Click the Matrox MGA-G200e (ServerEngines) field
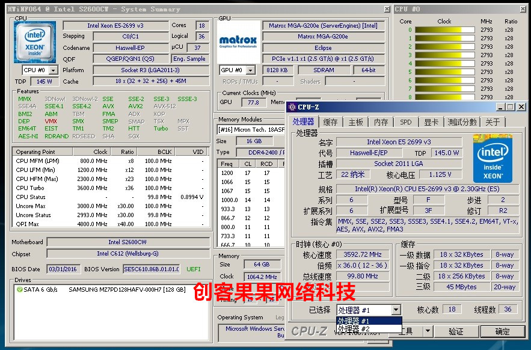The width and height of the screenshot is (531, 350). click(323, 25)
